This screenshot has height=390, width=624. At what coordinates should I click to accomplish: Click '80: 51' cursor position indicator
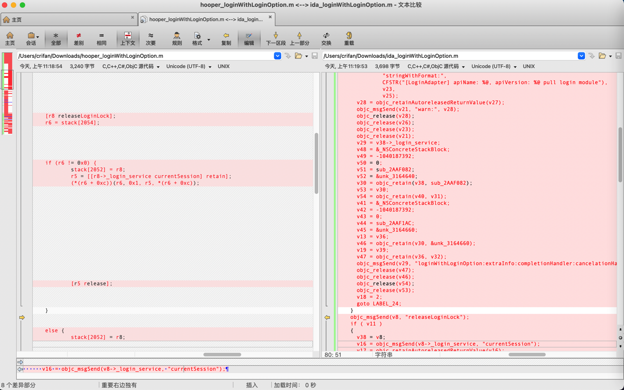pos(333,355)
